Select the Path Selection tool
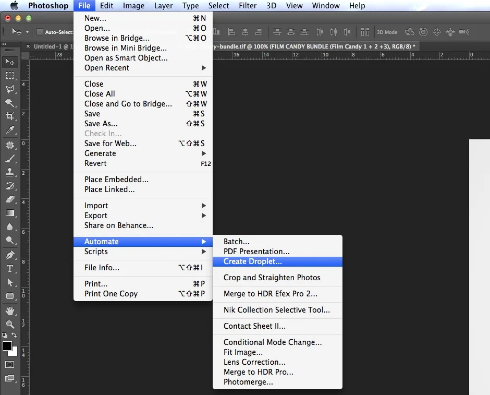Screen dimensions: 490x395 coord(10,282)
